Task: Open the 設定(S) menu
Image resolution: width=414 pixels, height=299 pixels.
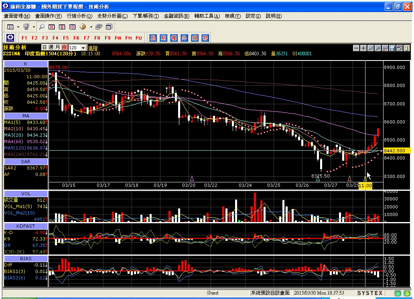Action: pyautogui.click(x=253, y=16)
